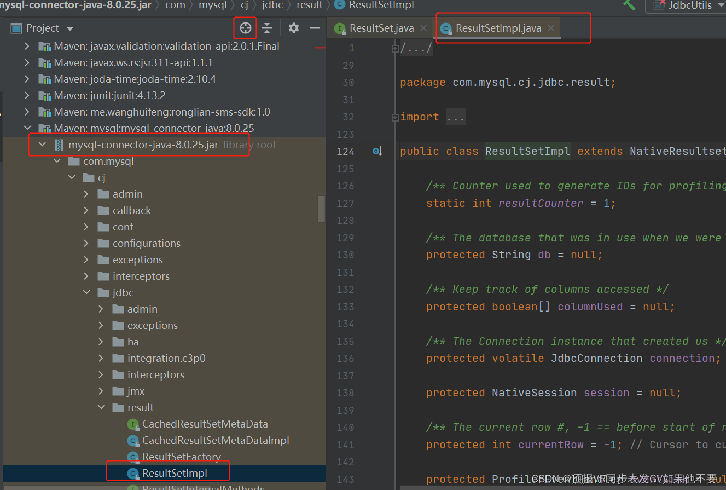Click the green Build hammer icon
The image size is (726, 490).
pyautogui.click(x=628, y=5)
